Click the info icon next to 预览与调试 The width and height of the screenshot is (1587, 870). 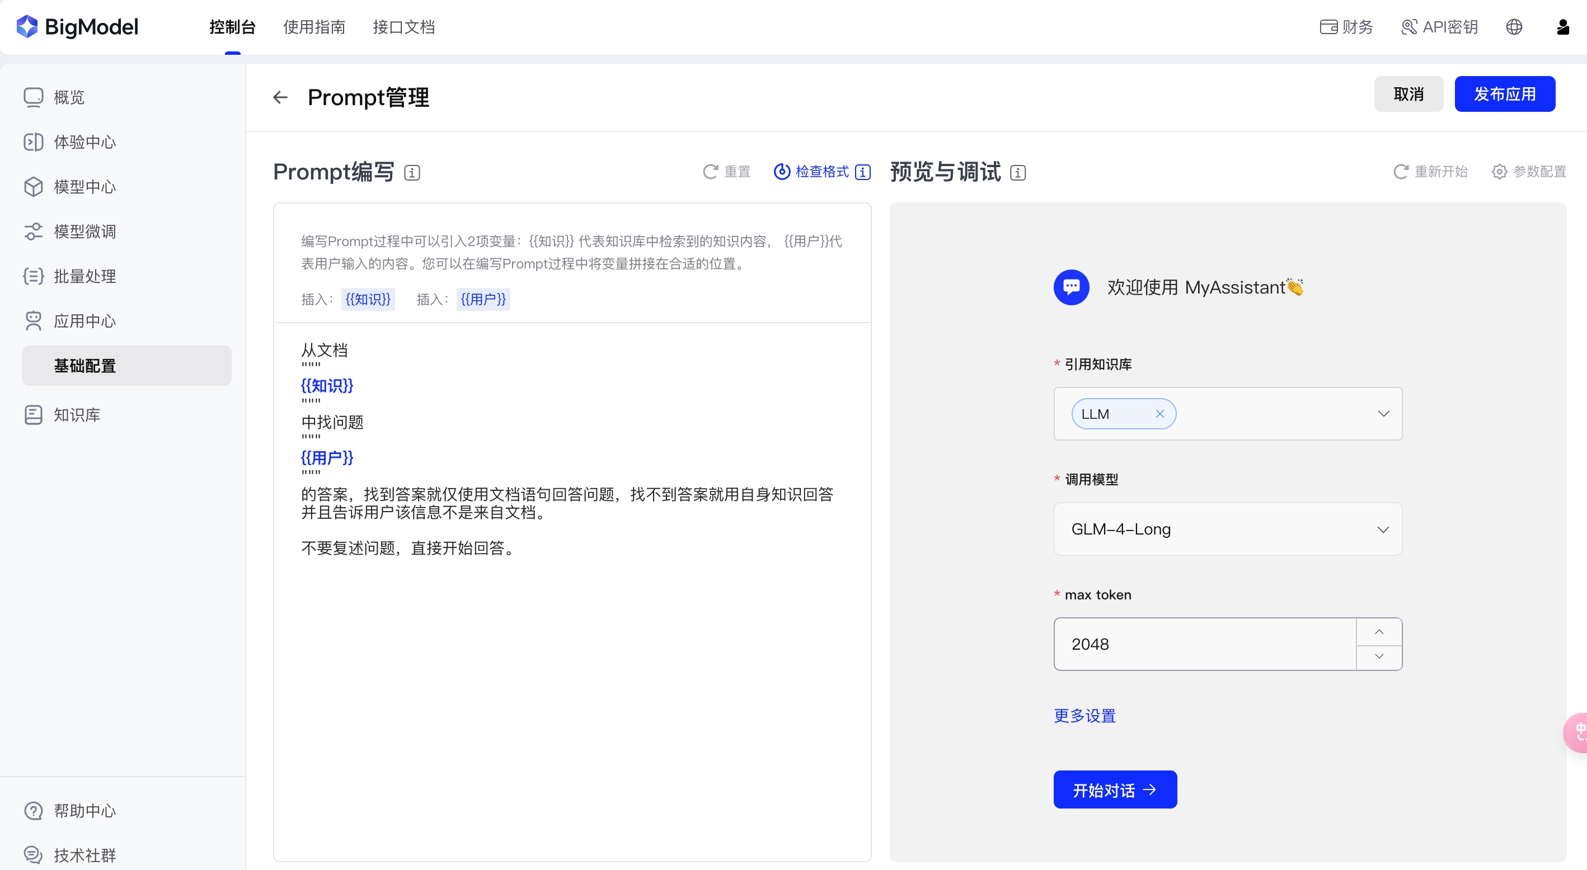pyautogui.click(x=1018, y=173)
